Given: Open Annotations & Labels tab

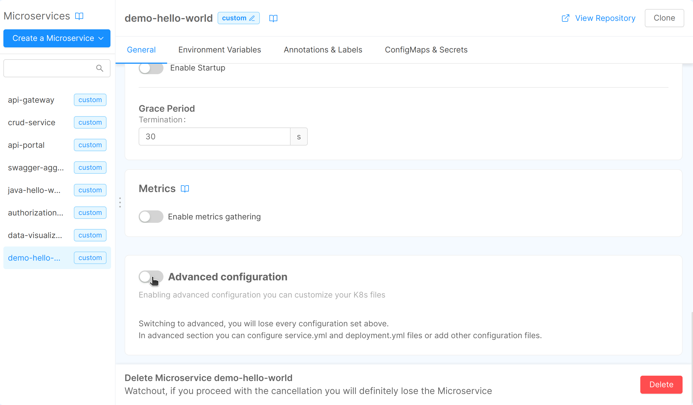Looking at the screenshot, I should 323,50.
